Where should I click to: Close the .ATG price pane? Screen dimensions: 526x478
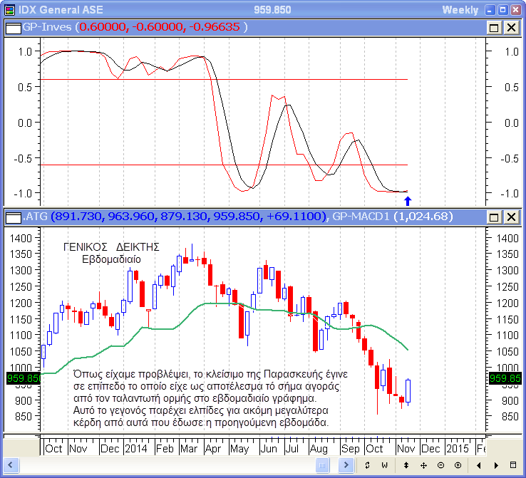click(x=511, y=217)
